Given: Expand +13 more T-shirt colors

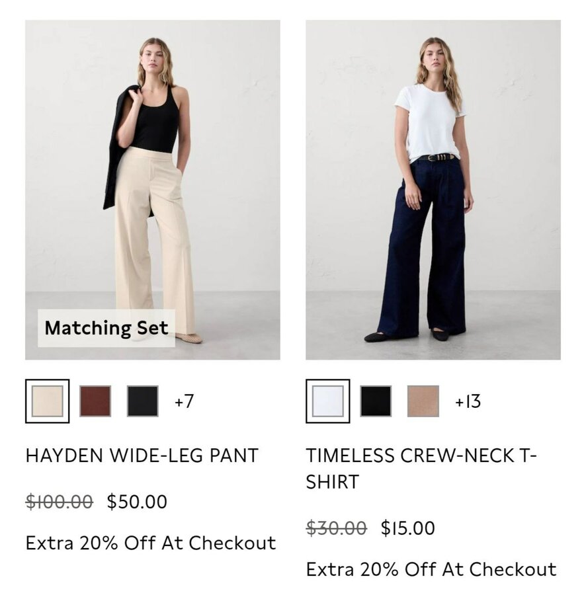Looking at the screenshot, I should click(x=468, y=401).
